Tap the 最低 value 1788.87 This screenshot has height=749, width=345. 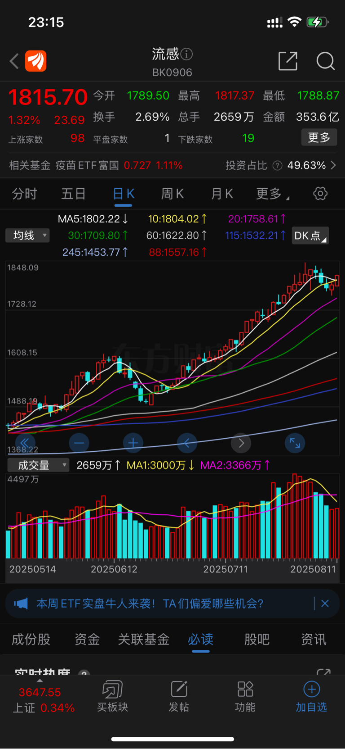click(318, 95)
